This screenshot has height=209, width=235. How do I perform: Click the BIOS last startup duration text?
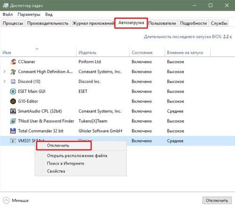point(188,37)
